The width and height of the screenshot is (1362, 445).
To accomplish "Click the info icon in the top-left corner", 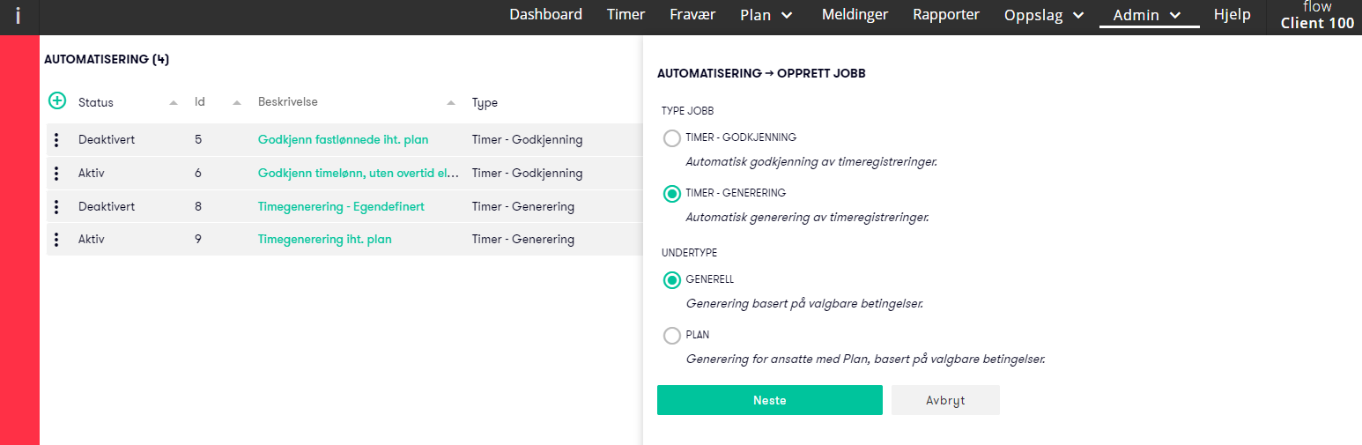I will pos(18,15).
